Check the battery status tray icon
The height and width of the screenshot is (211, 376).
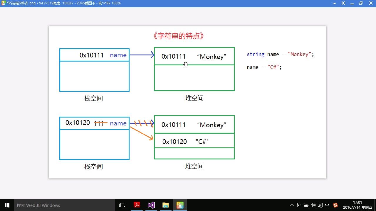[x=306, y=205]
